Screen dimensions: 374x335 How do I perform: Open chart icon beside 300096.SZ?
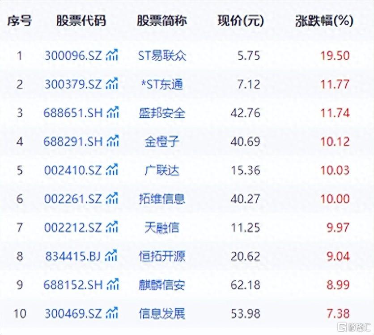coord(112,55)
